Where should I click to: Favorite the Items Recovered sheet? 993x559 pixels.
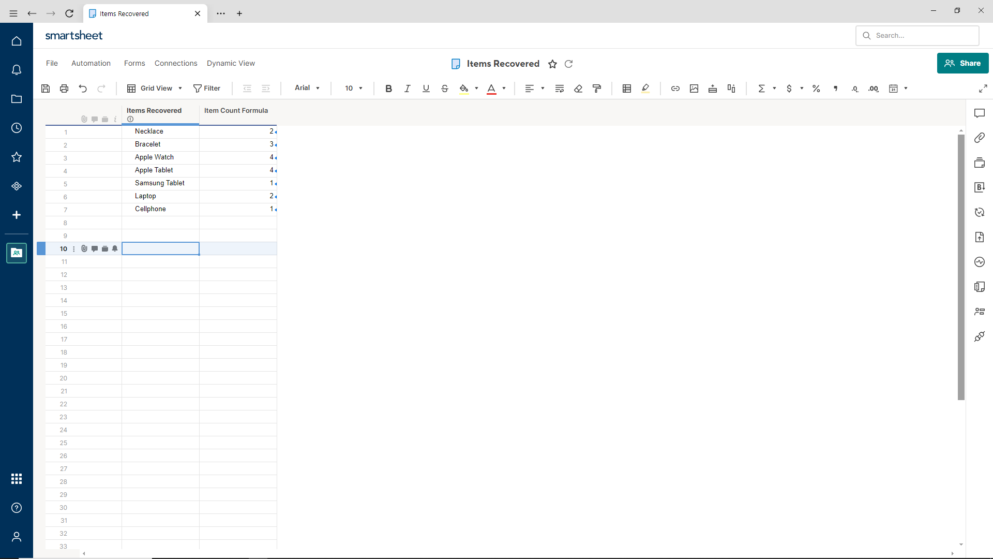pyautogui.click(x=552, y=64)
